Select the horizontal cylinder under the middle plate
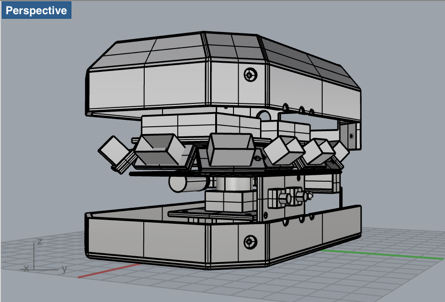Viewport: 445px width, 302px height. (x=189, y=184)
